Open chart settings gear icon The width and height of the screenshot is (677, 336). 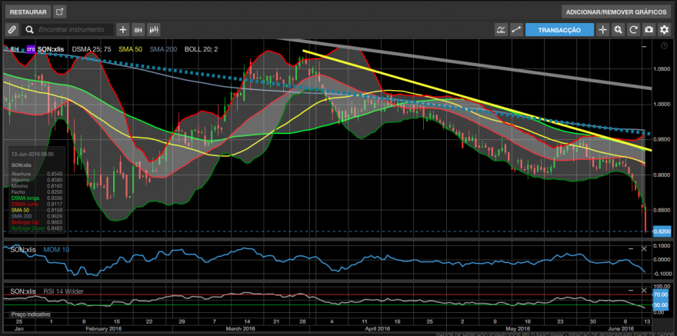[664, 30]
